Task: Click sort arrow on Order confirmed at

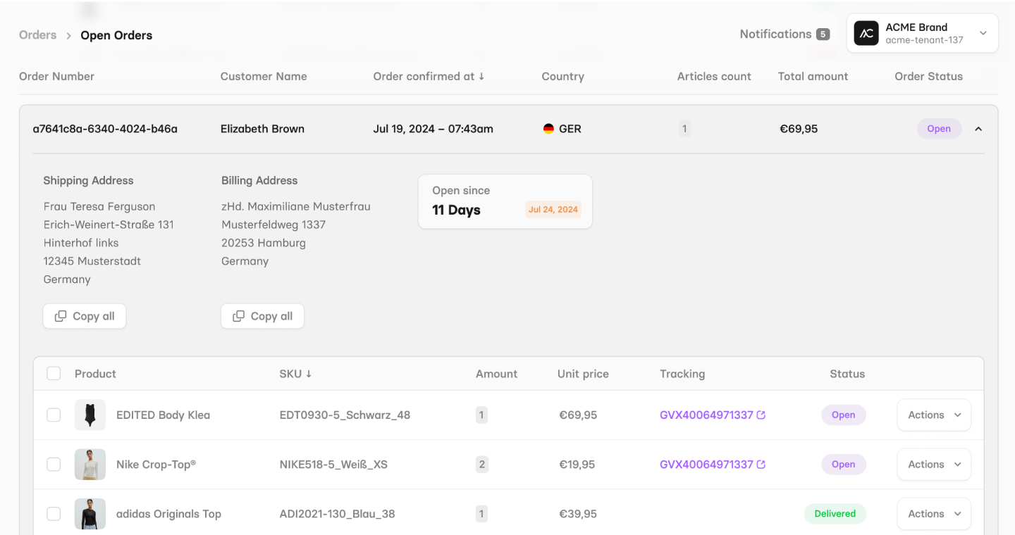Action: pyautogui.click(x=481, y=76)
